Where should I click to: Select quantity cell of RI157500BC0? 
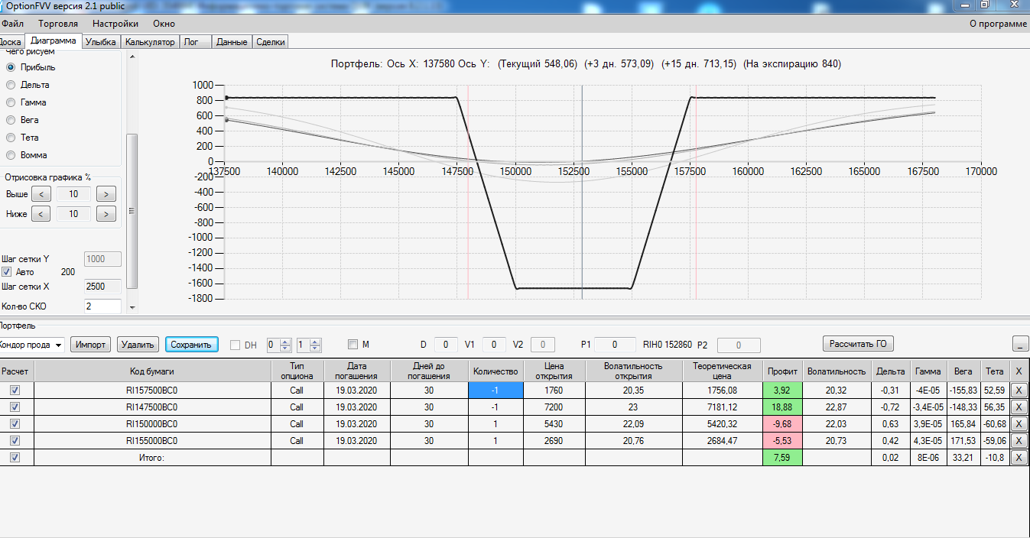tap(496, 390)
